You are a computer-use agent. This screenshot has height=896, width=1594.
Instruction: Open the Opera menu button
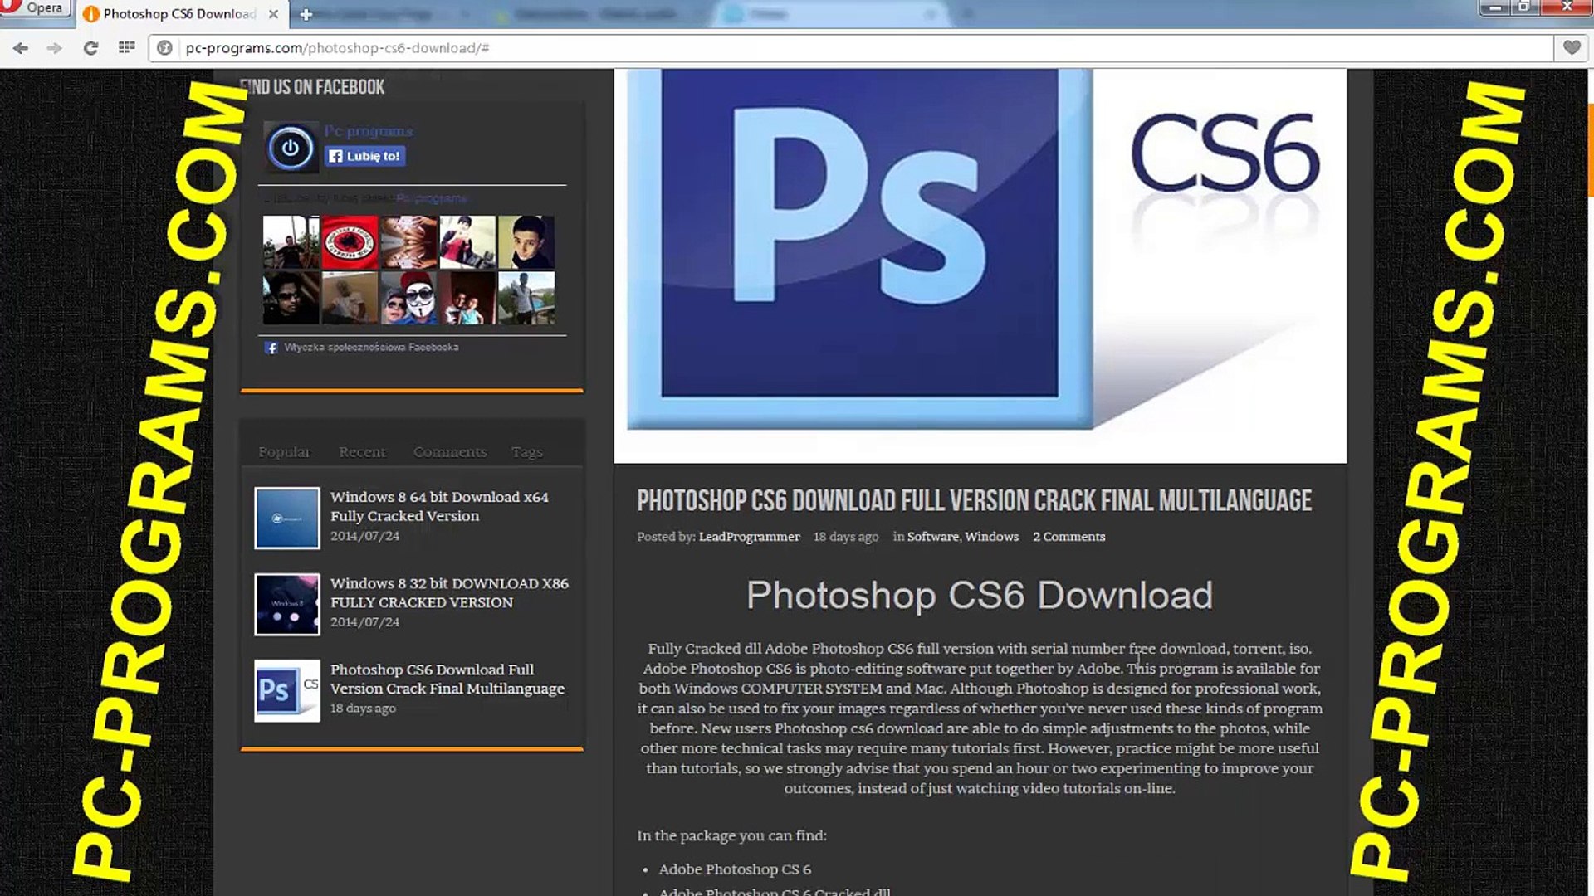coord(33,8)
